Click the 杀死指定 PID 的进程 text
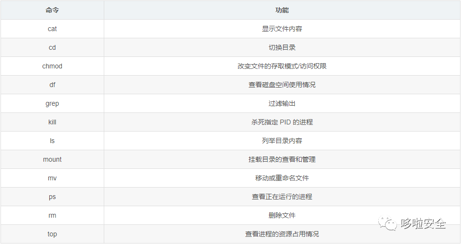The image size is (461, 244). 282,122
